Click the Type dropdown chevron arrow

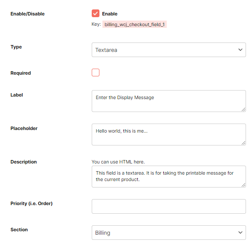click(x=240, y=50)
